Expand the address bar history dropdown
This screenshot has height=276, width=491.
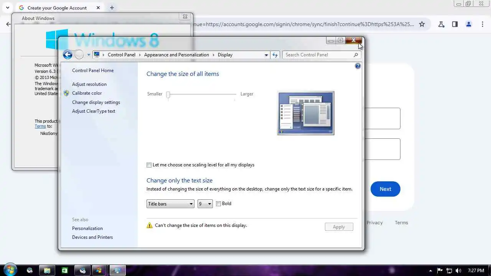pos(266,55)
